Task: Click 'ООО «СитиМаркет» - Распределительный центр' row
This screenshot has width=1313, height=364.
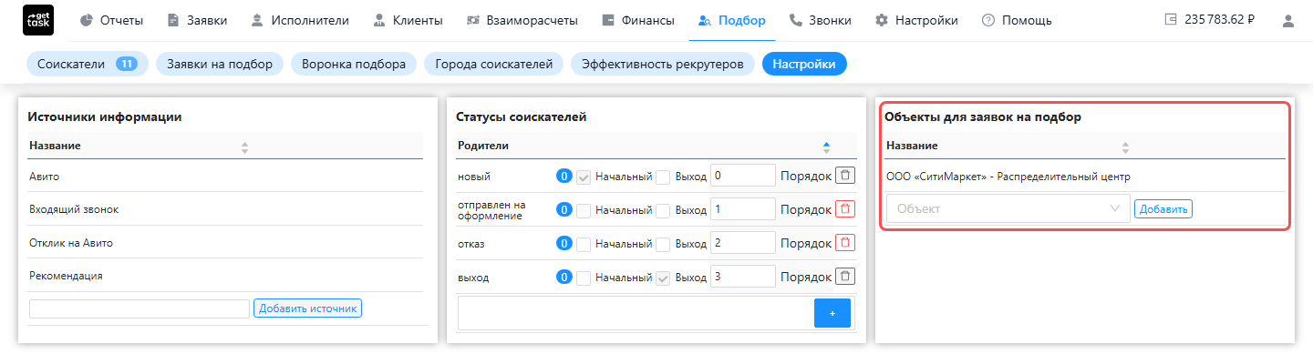Action: coord(1085,177)
